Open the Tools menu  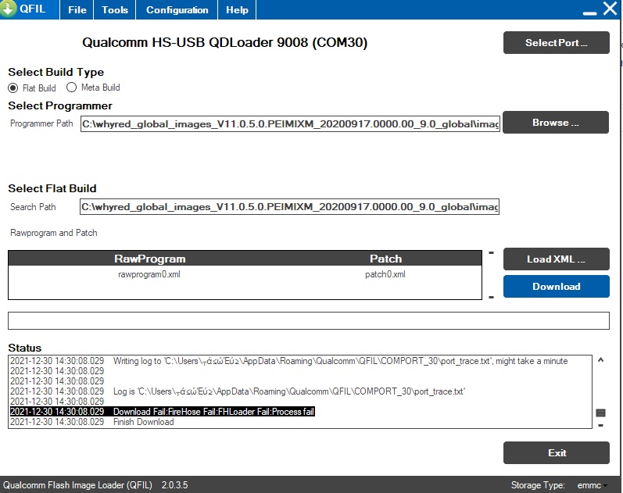coord(115,10)
